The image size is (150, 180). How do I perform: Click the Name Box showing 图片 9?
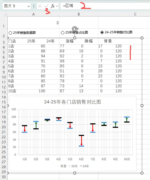pyautogui.click(x=17, y=6)
